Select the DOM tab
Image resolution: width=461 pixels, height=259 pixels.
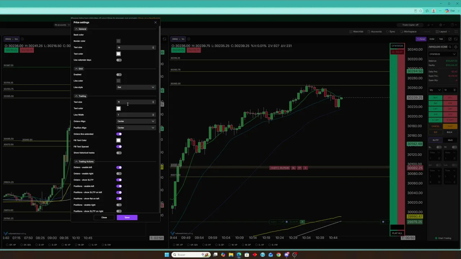432,39
